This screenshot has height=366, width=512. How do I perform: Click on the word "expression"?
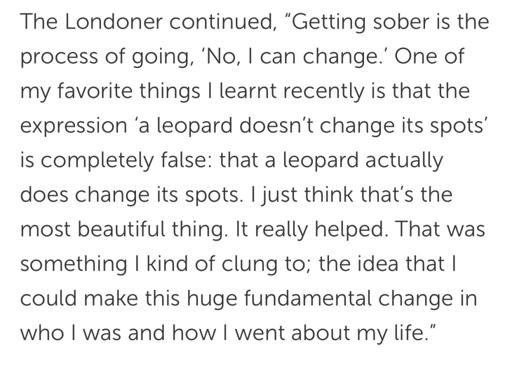pos(73,126)
